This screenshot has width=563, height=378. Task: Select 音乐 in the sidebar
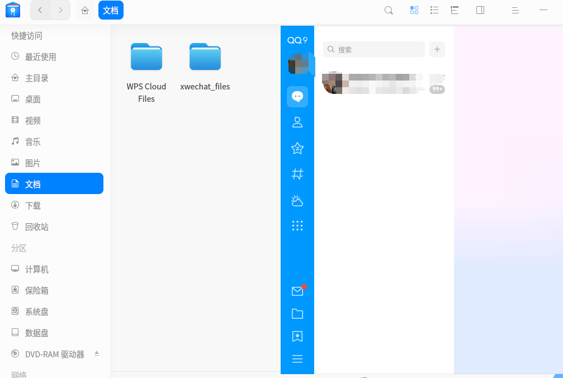[54, 141]
